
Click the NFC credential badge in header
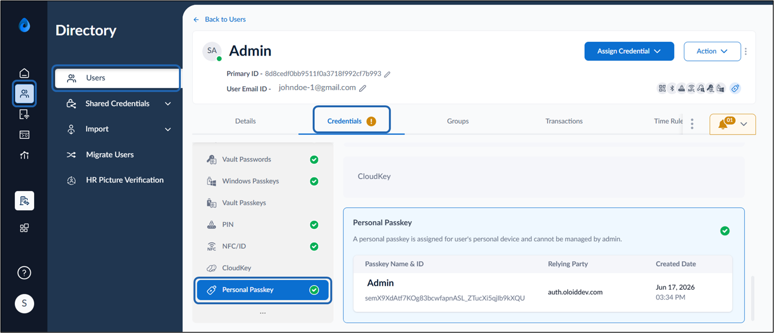pos(691,88)
